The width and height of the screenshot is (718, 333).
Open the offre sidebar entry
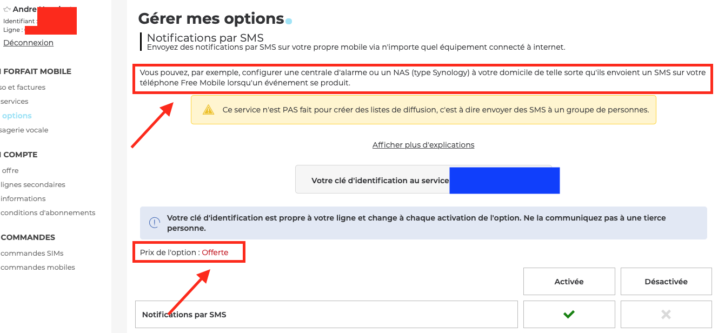pos(10,170)
